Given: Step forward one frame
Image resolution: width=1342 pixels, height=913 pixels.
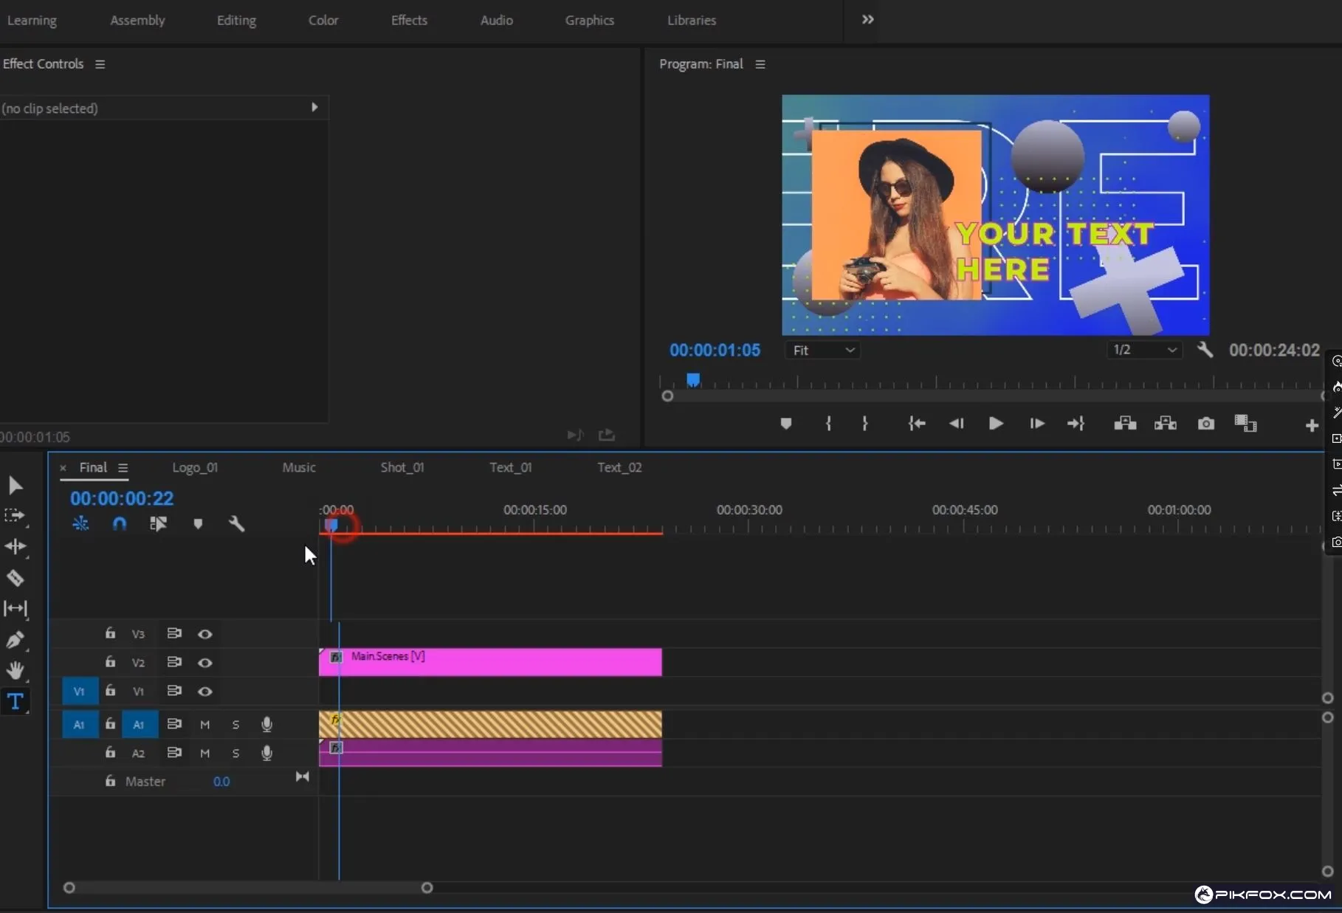Looking at the screenshot, I should tap(1037, 424).
